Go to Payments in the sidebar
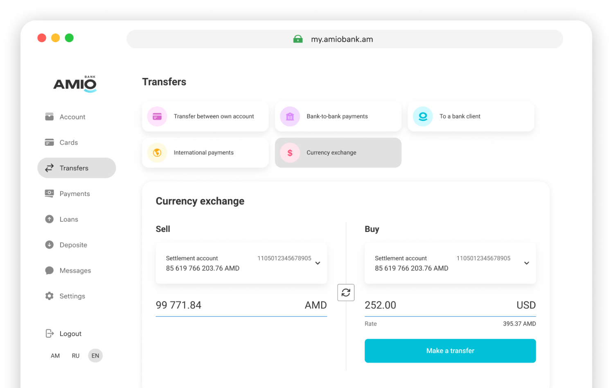The width and height of the screenshot is (613, 388). click(x=74, y=194)
